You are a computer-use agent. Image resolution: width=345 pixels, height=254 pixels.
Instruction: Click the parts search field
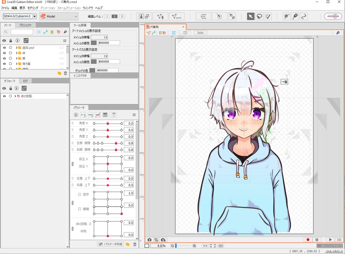coord(22,32)
